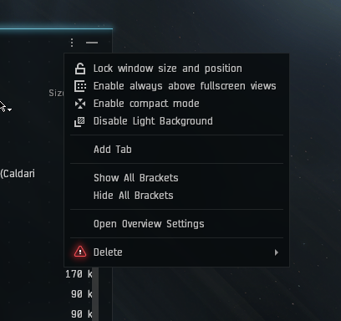
Task: Click the compact mode arrows icon
Action: click(80, 104)
